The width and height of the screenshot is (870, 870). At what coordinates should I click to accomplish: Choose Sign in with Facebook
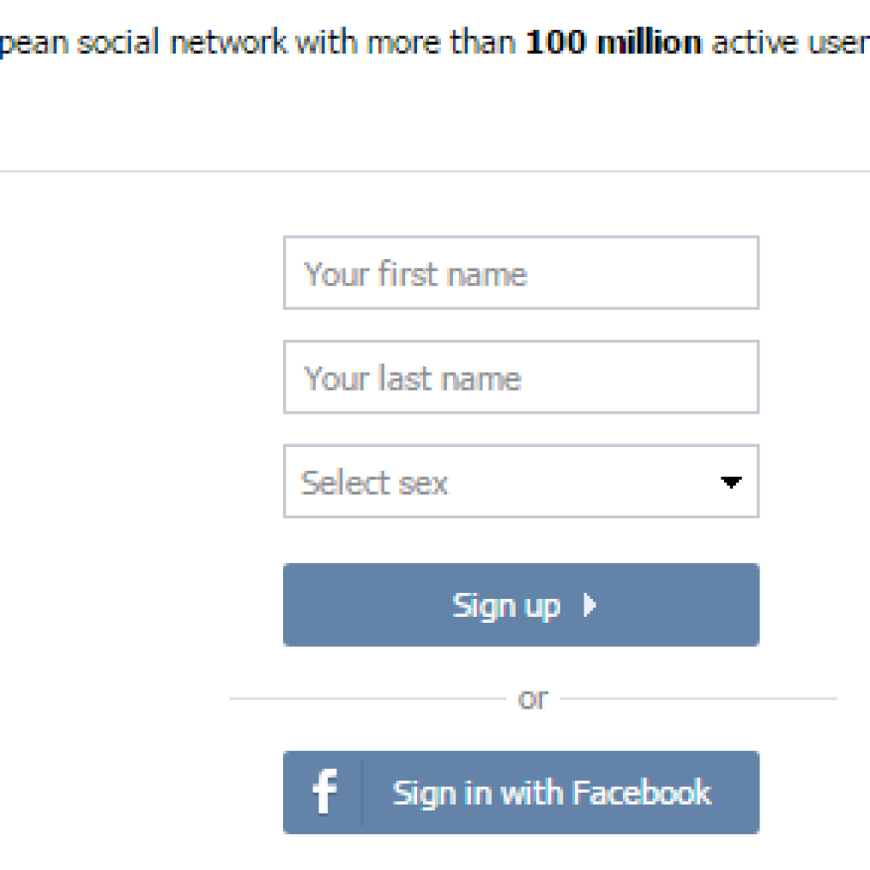(520, 793)
